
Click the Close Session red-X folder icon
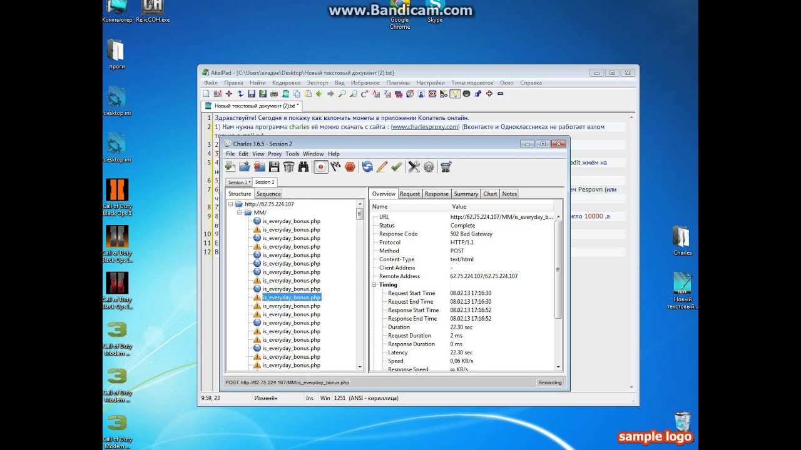pyautogui.click(x=259, y=167)
